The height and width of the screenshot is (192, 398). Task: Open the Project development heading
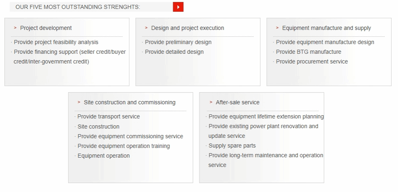click(46, 28)
